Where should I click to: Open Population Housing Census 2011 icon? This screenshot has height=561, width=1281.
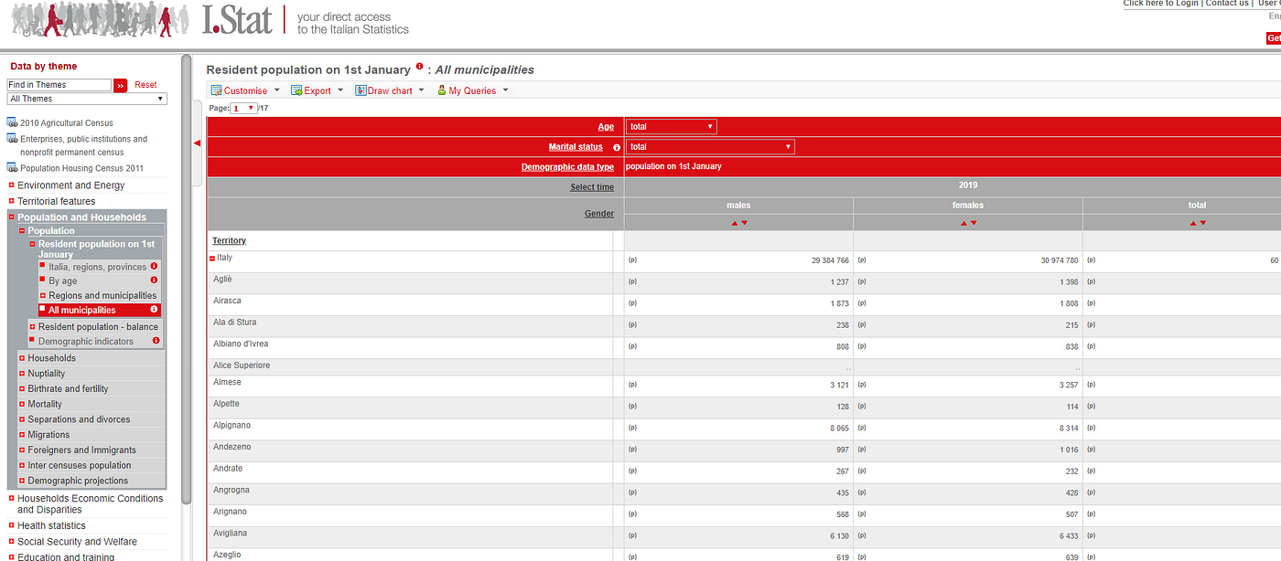coord(12,168)
